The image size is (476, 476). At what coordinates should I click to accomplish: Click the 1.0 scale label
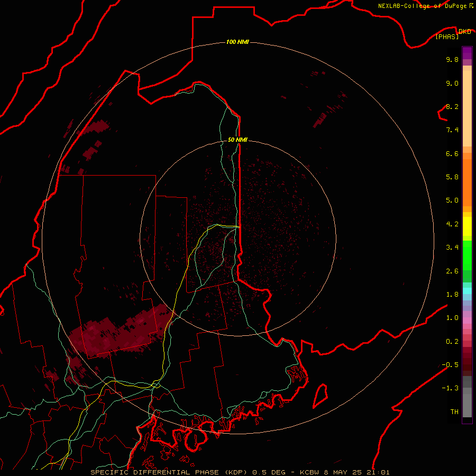pyautogui.click(x=452, y=318)
